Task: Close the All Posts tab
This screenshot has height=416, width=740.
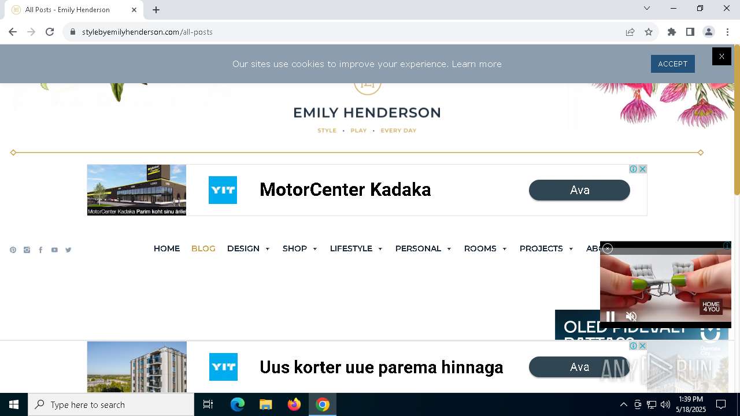Action: tap(134, 9)
